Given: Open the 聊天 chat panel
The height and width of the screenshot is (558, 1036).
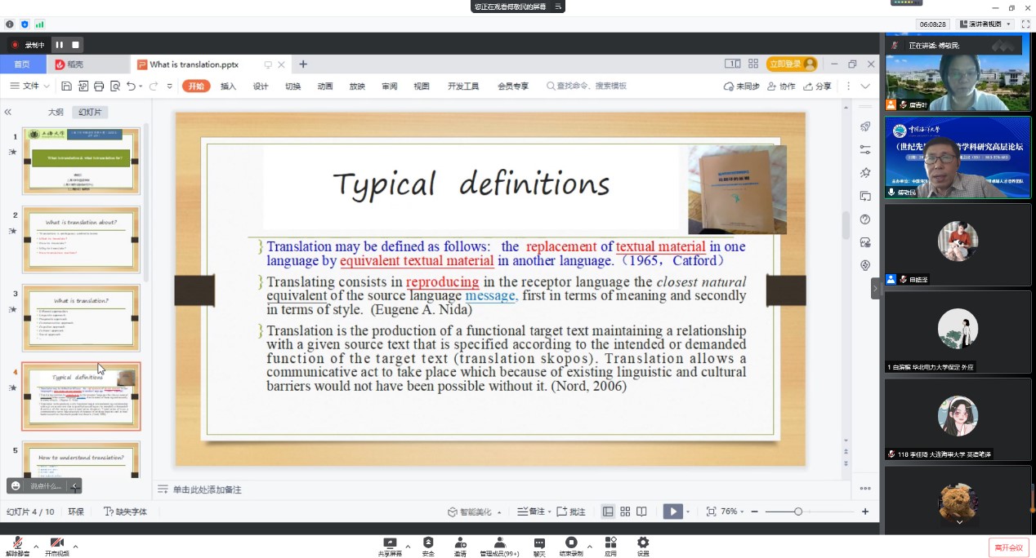Looking at the screenshot, I should click(539, 547).
